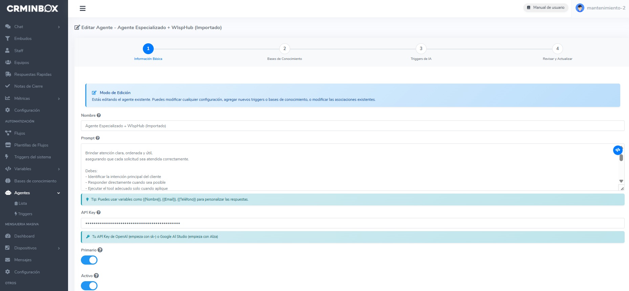The height and width of the screenshot is (291, 629).
Task: Expand the Variables sidebar submenu
Action: pos(59,169)
